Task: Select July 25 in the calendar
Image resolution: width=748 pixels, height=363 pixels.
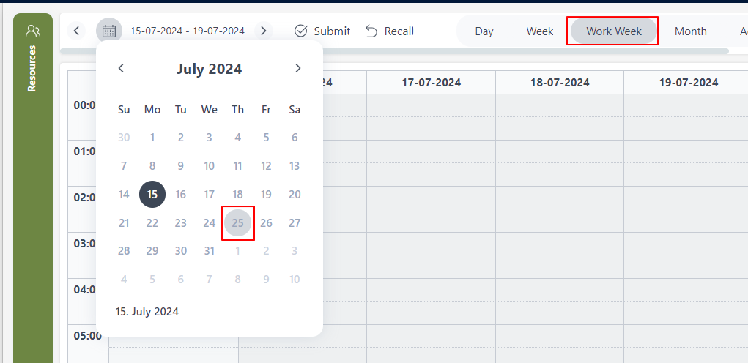Action: [x=237, y=223]
